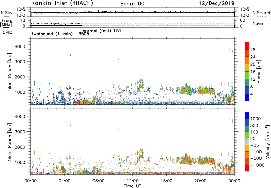Click the "-100" label on velocity scale
271x188 pixels.
coord(256,152)
